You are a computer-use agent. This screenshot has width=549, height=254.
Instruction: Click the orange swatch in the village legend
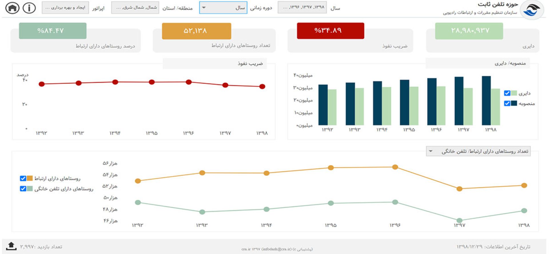pyautogui.click(x=30, y=178)
